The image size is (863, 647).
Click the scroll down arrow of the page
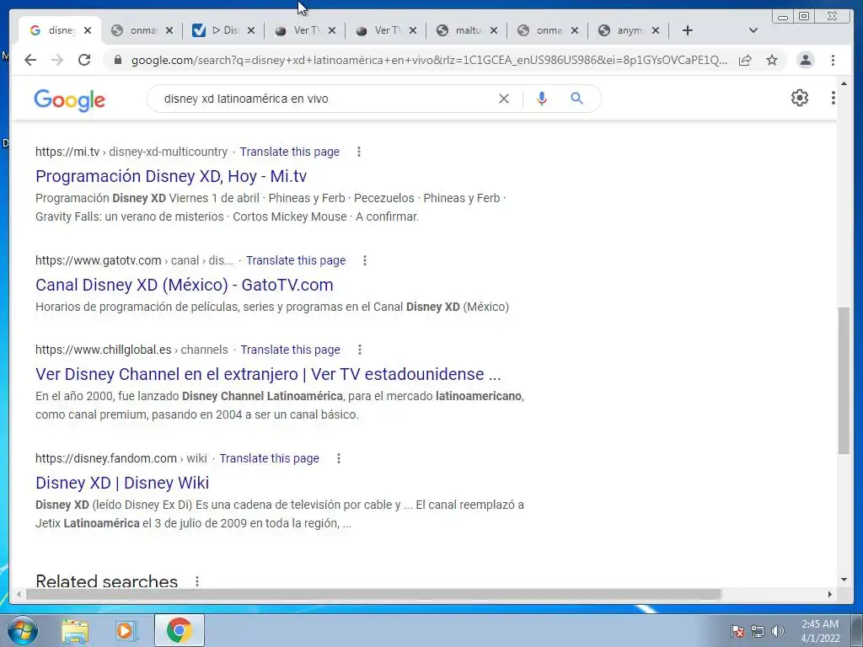[844, 580]
